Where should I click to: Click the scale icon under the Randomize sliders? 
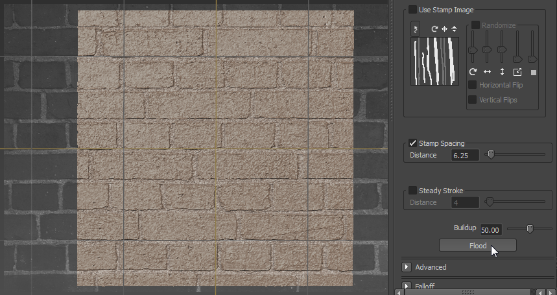coord(517,72)
